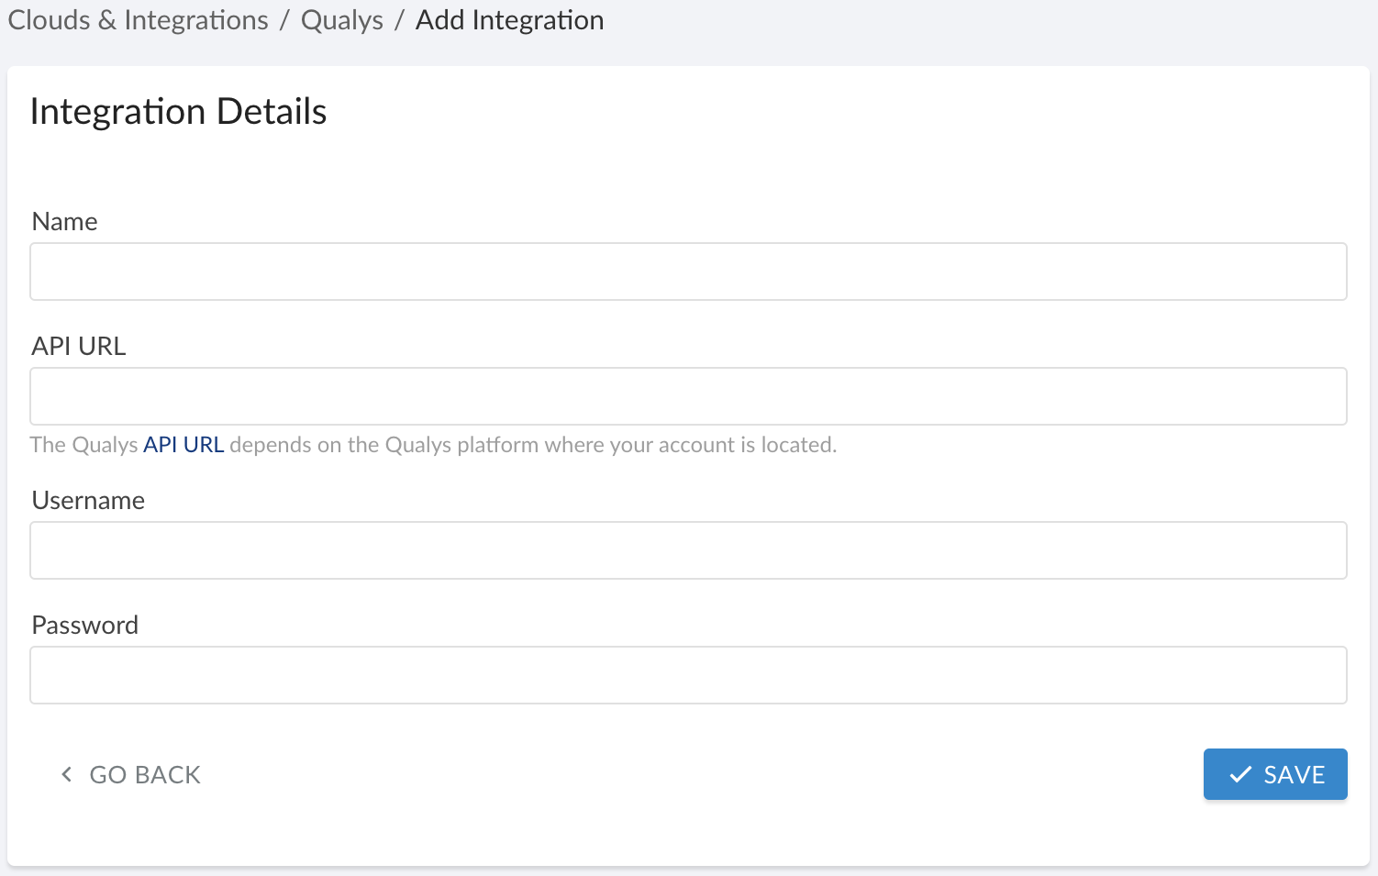
Task: Click the Password field label
Action: pos(84,625)
